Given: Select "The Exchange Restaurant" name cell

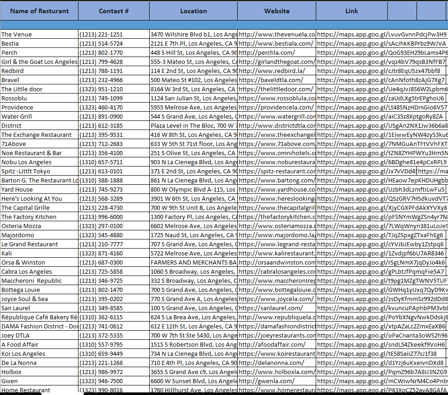Looking at the screenshot, I should [39, 135].
